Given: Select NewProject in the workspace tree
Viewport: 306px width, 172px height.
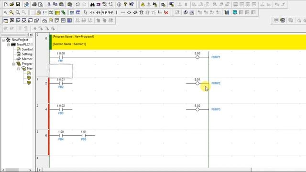Looking at the screenshot, I should click(x=20, y=40).
